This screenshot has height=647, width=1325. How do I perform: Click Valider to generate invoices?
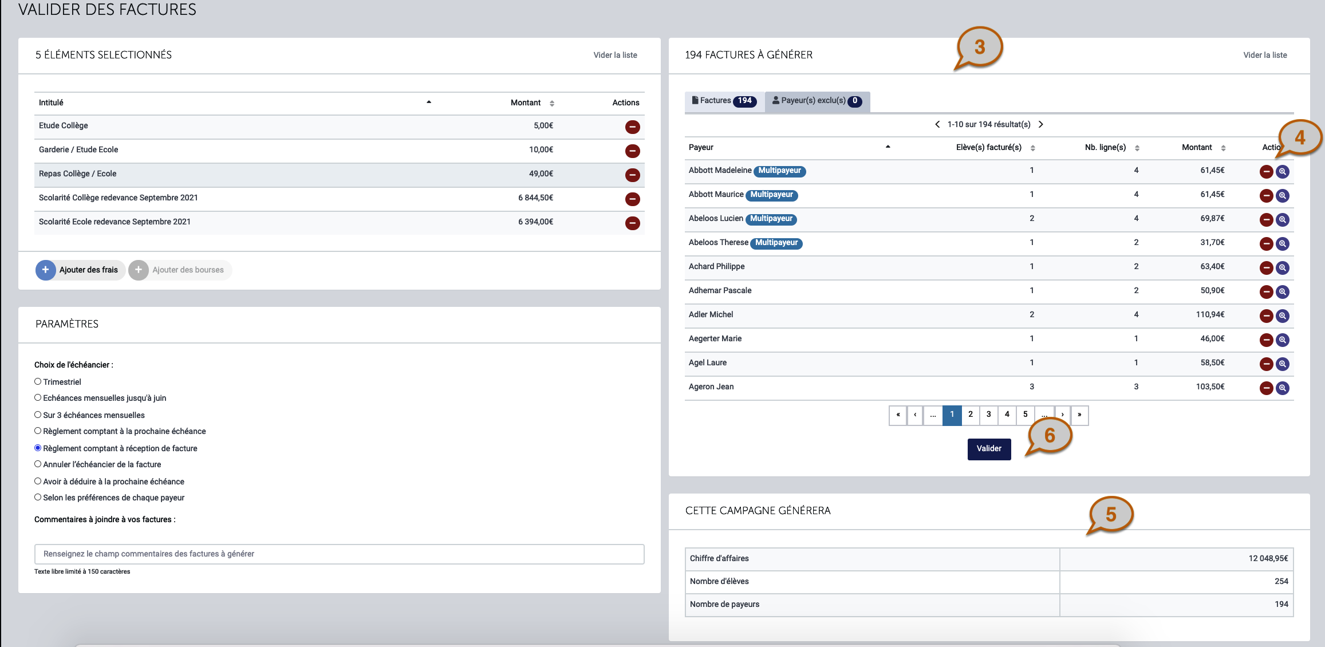tap(989, 449)
